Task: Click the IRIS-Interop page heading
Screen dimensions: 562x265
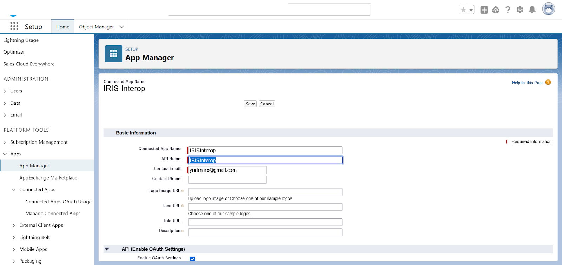Action: tap(124, 89)
